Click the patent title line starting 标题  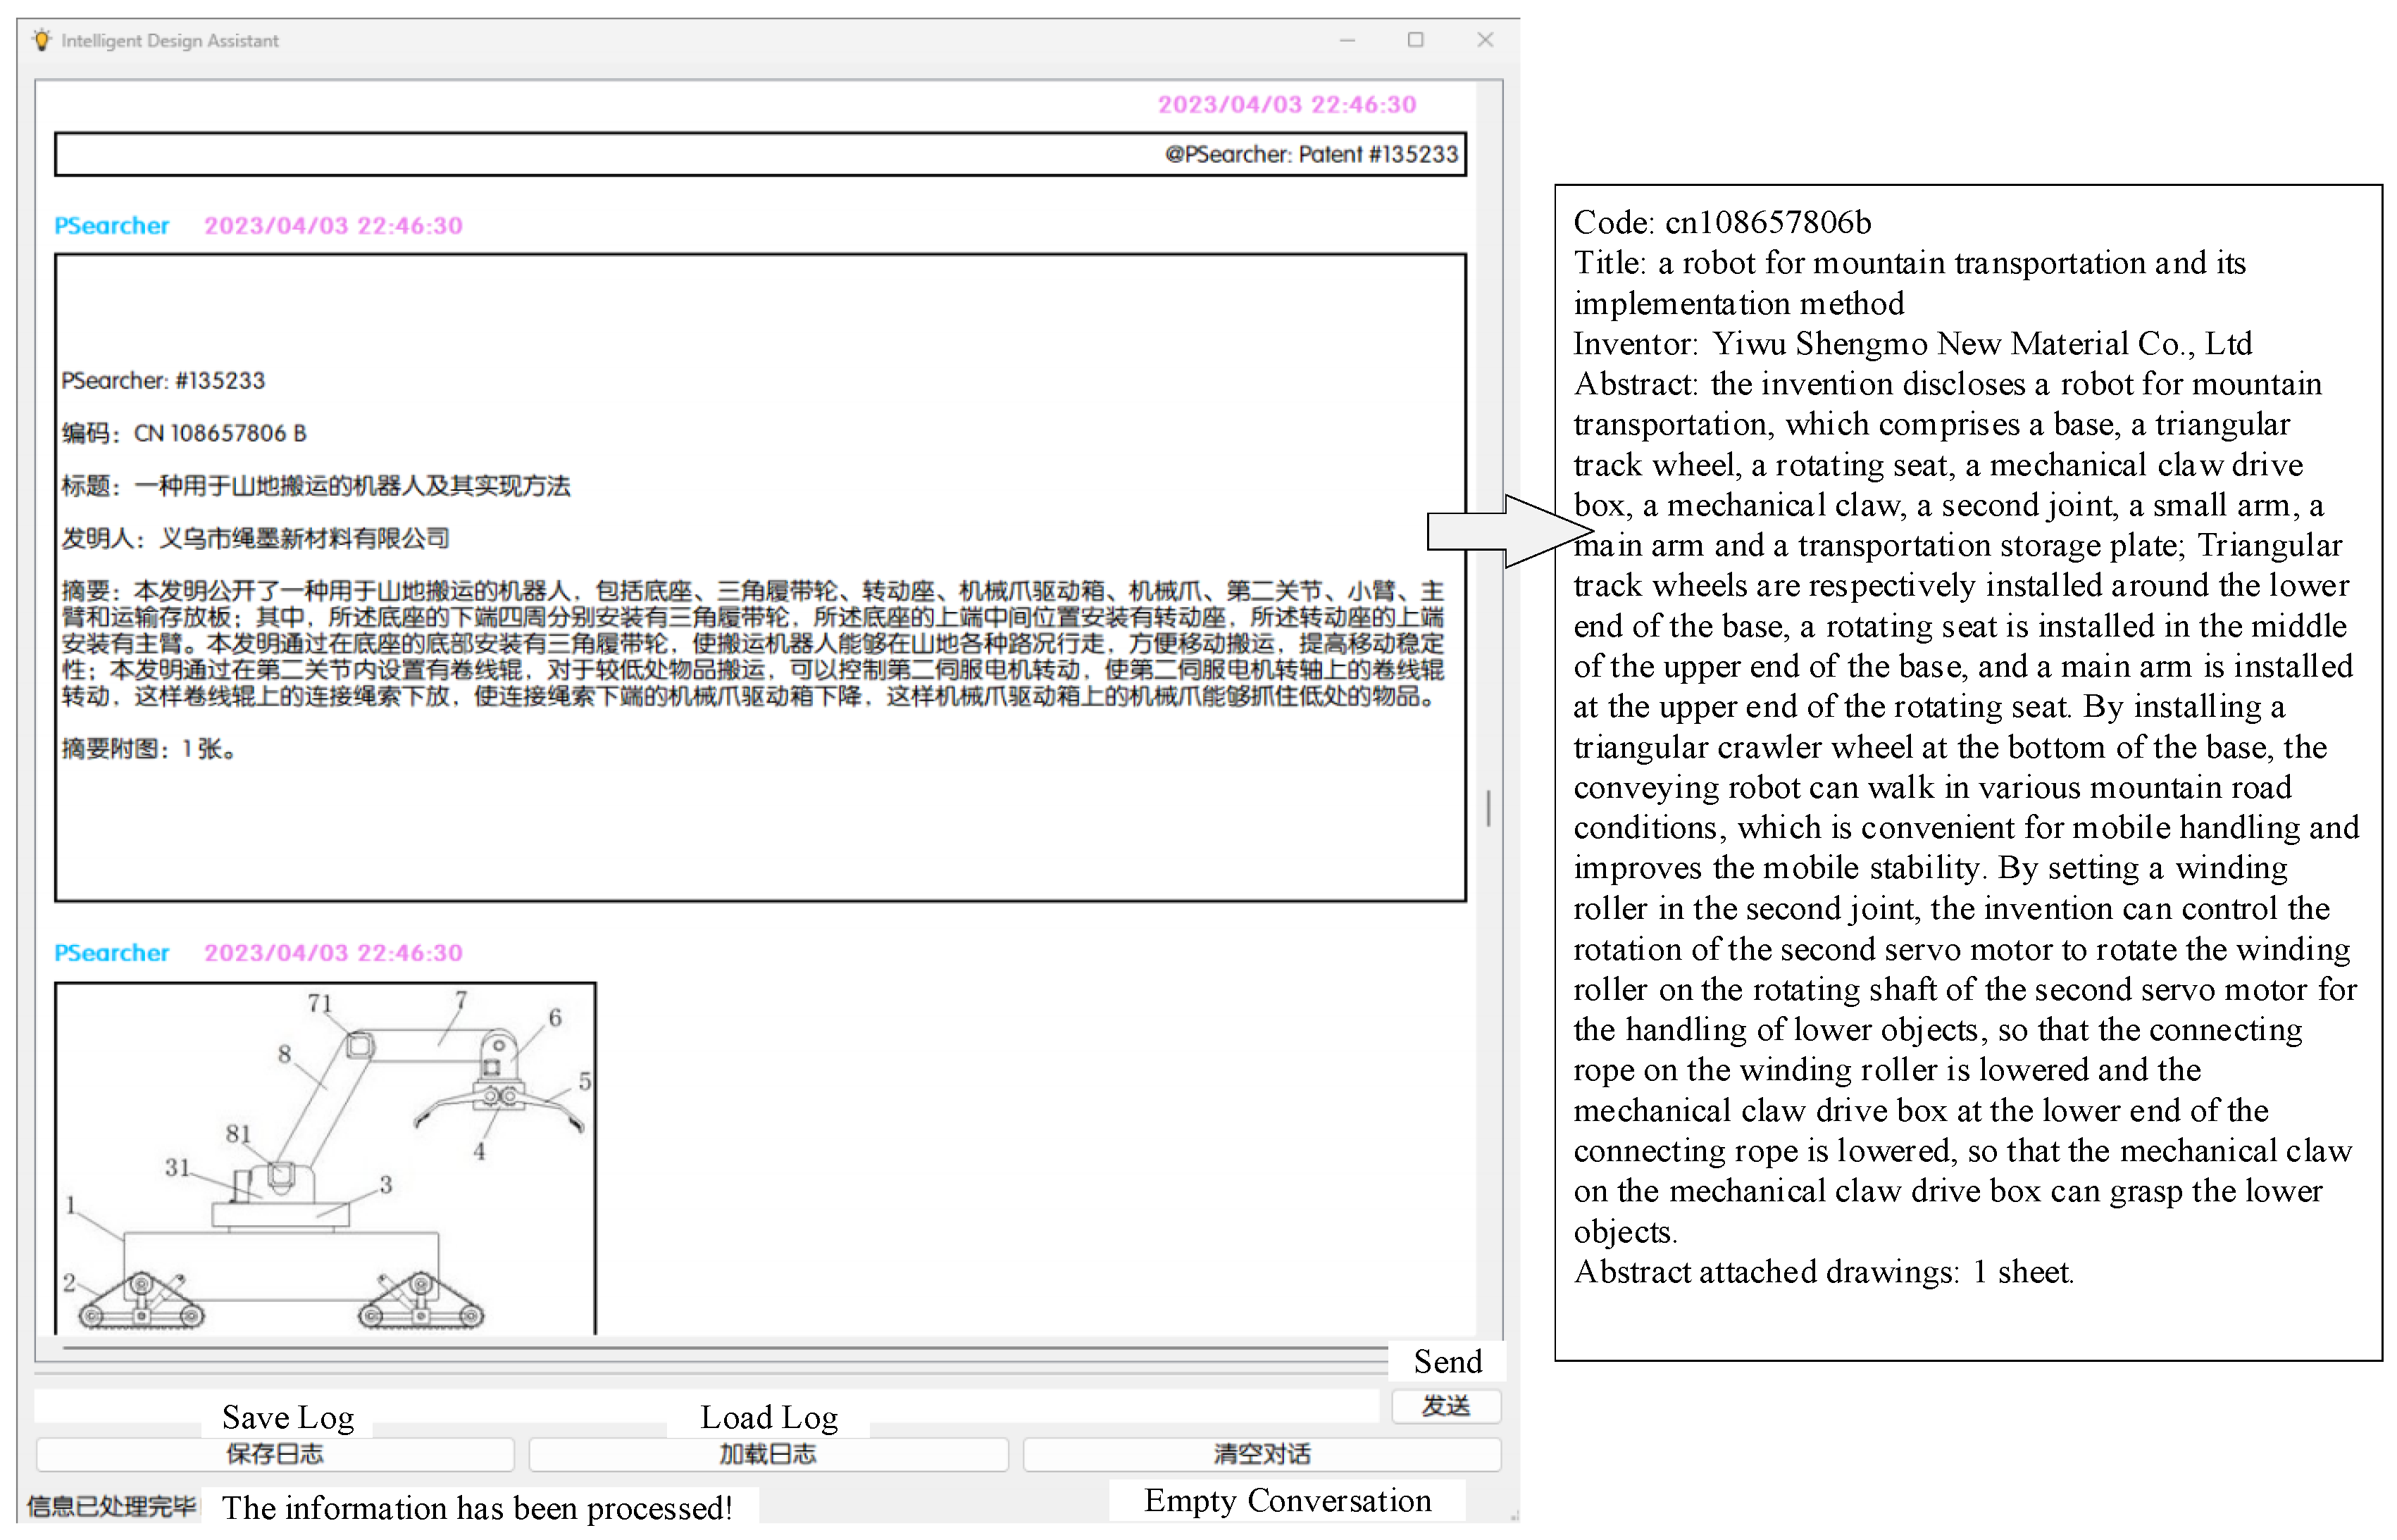pos(316,486)
